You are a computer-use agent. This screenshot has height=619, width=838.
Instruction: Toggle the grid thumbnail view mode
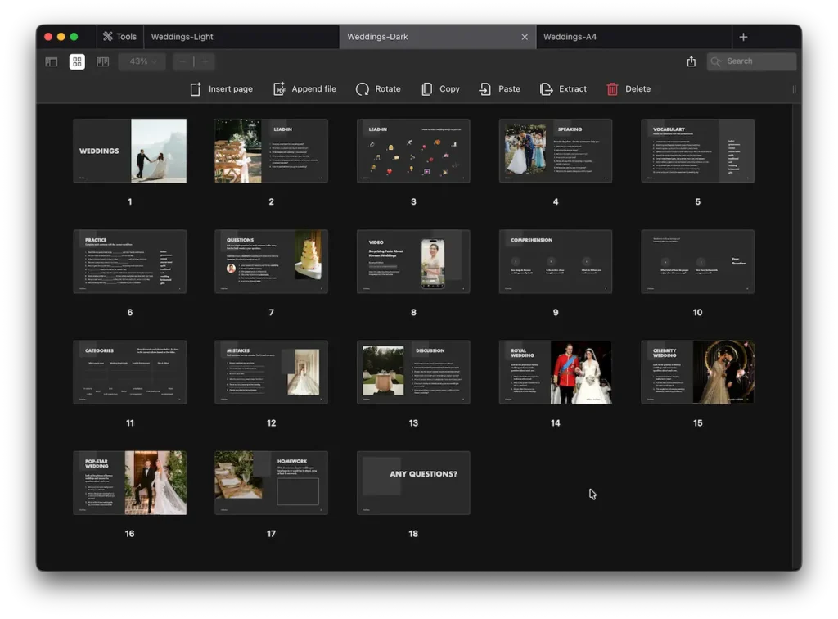tap(76, 61)
